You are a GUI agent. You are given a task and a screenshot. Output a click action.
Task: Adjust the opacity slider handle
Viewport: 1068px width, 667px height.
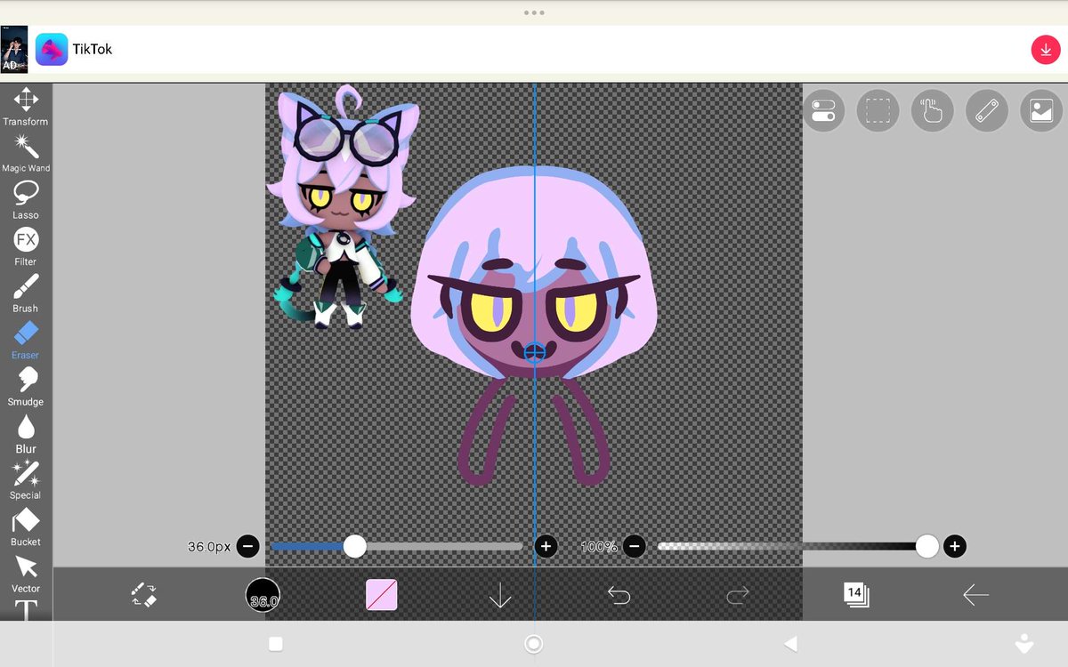(x=927, y=546)
